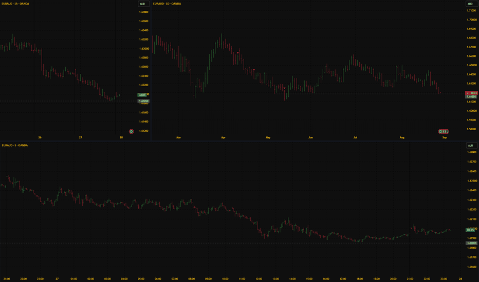Image resolution: width=479 pixels, height=282 pixels.
Task: Click 1.65000 on the 1D price scale
Action: tap(471, 65)
